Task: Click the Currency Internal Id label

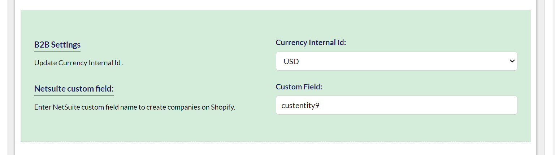Action: pos(311,43)
